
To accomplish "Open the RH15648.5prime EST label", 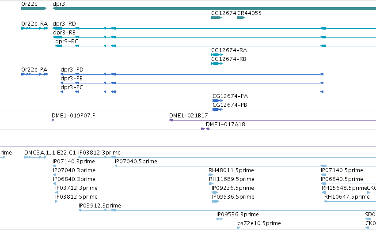I will tap(344, 189).
